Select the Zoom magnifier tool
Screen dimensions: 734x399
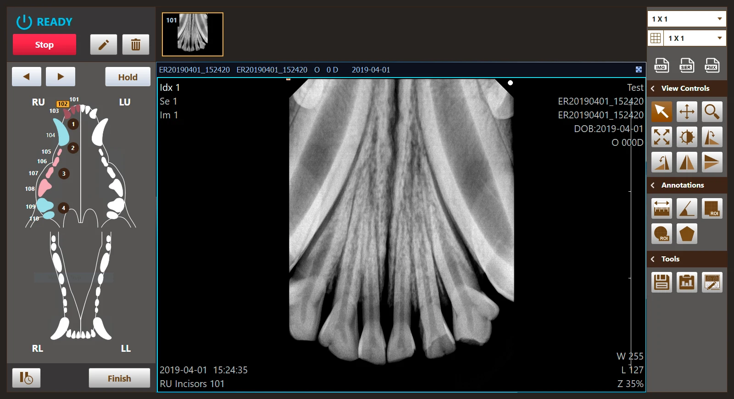(x=712, y=111)
